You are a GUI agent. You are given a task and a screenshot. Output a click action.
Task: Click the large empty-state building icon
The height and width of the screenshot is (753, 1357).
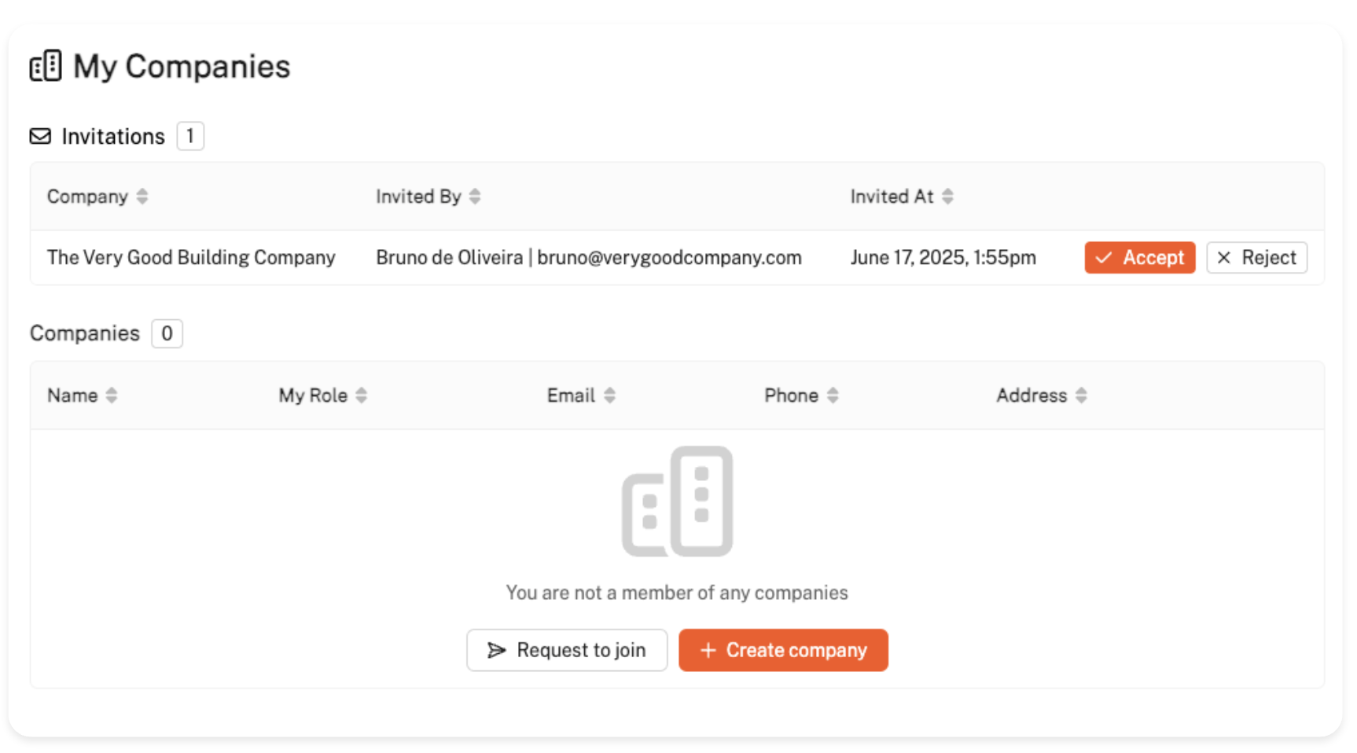pos(677,501)
